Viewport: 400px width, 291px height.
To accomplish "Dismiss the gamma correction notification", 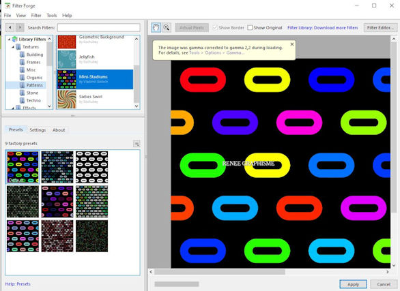I will [292, 44].
